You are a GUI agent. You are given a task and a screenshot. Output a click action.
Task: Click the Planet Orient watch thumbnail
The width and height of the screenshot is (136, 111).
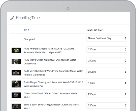16,95
